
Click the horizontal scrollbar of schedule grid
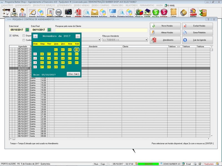110,139
